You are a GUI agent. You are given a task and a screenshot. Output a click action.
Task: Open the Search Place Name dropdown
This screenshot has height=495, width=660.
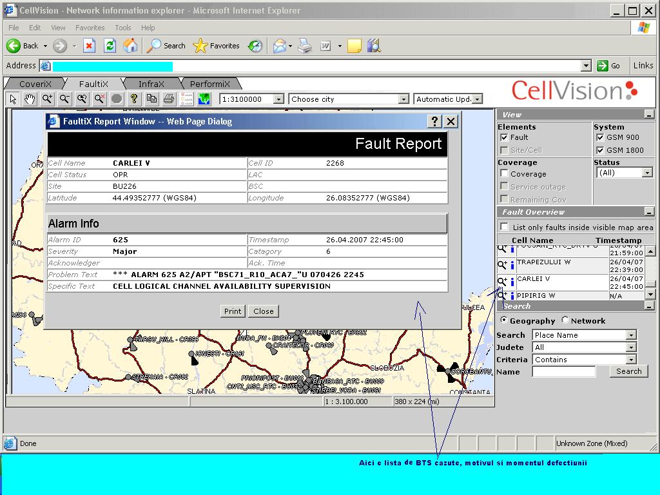point(630,335)
